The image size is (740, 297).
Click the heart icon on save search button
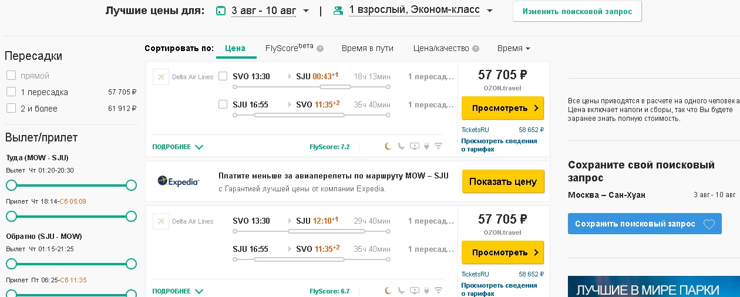pyautogui.click(x=709, y=224)
